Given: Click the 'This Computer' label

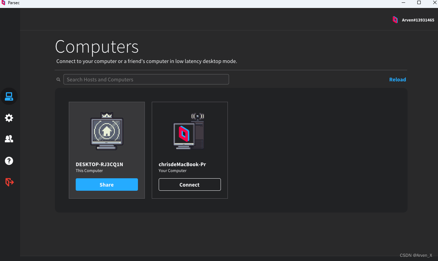Looking at the screenshot, I should [90, 171].
